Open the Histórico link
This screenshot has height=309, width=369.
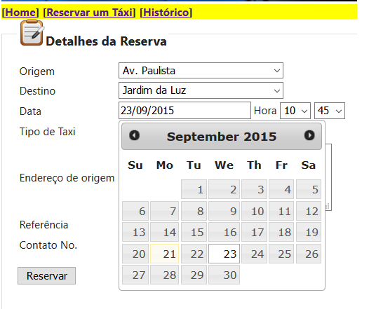click(x=166, y=13)
